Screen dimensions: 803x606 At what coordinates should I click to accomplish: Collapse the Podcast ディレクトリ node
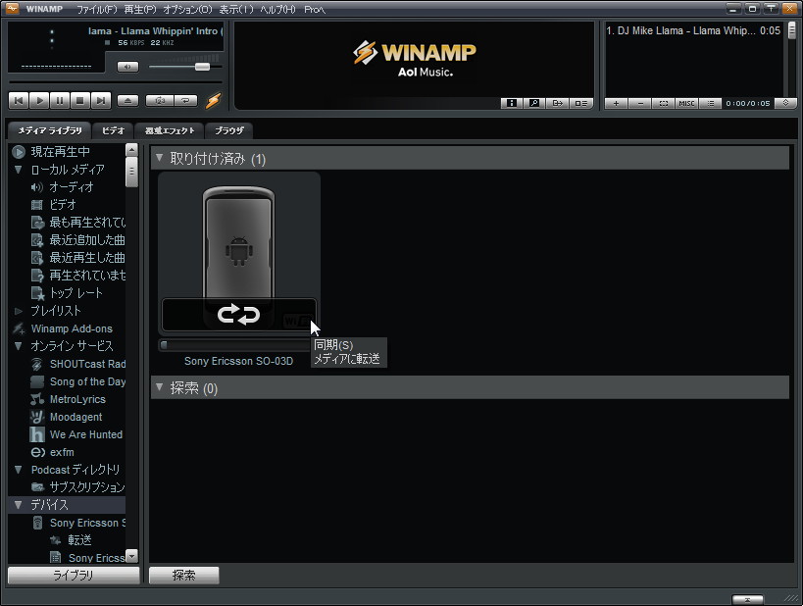(19, 470)
